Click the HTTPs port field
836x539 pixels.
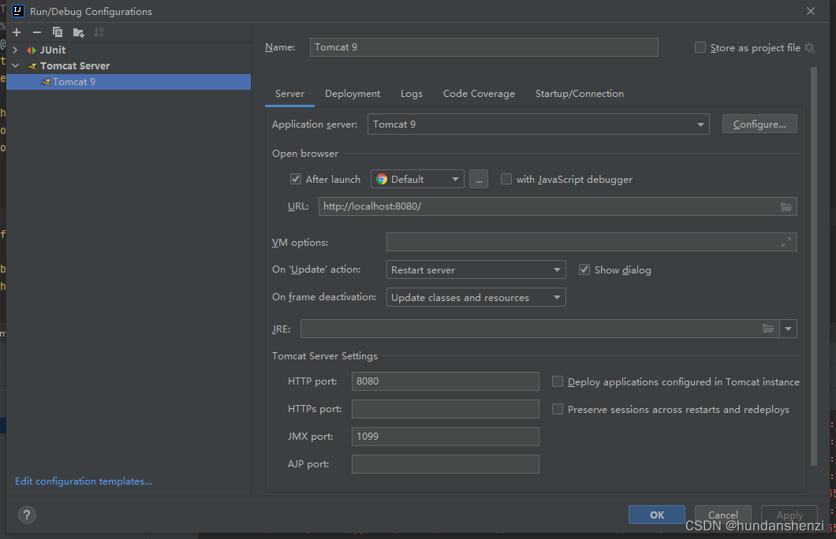click(445, 409)
